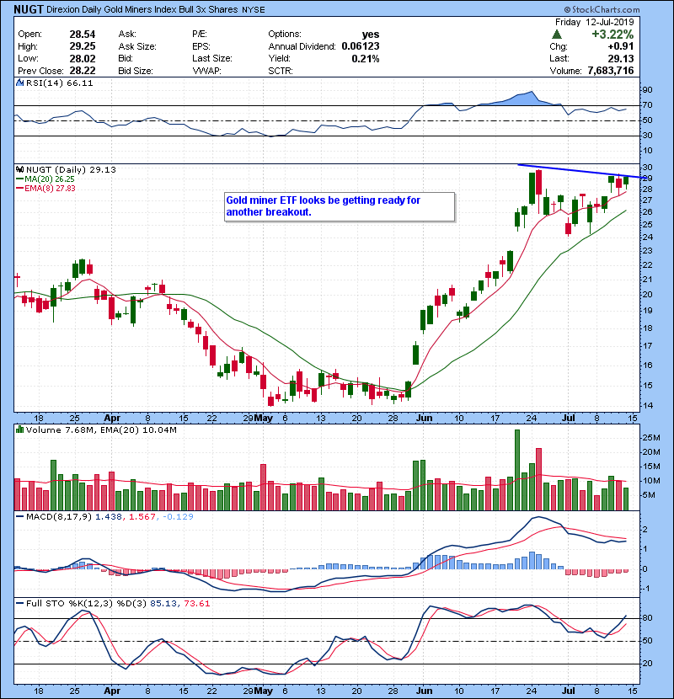Open the StockCharts.com copyright link
The height and width of the screenshot is (699, 674).
[602, 9]
